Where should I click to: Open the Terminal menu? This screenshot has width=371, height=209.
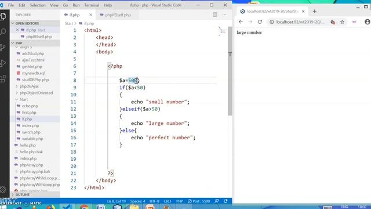(92, 5)
